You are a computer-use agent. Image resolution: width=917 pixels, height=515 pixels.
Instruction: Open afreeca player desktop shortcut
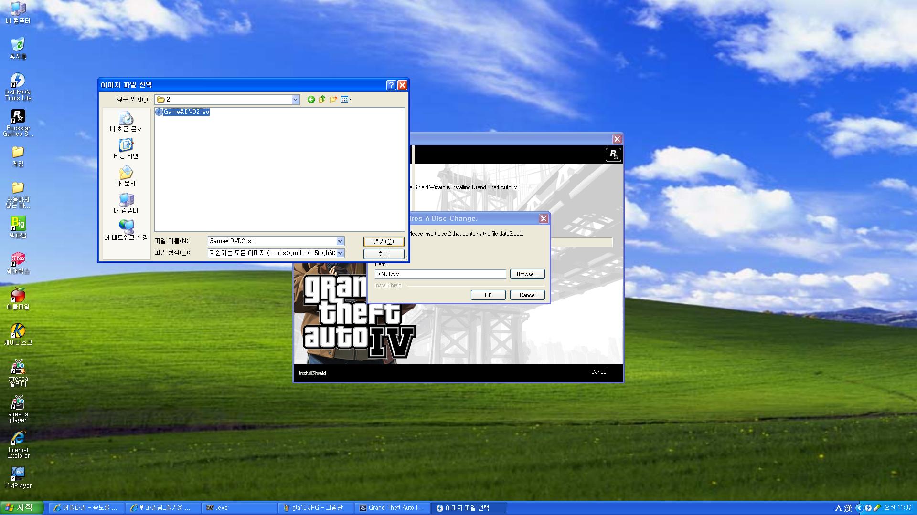(18, 409)
